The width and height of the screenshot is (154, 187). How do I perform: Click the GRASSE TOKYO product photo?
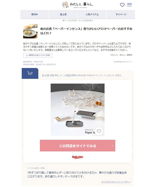click(x=78, y=110)
